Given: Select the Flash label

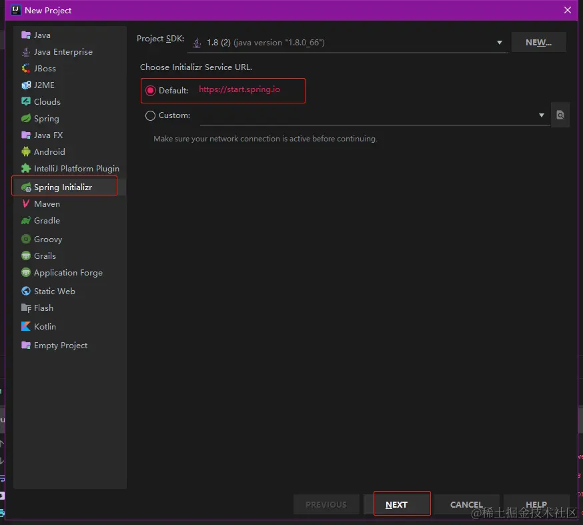Looking at the screenshot, I should coord(43,308).
